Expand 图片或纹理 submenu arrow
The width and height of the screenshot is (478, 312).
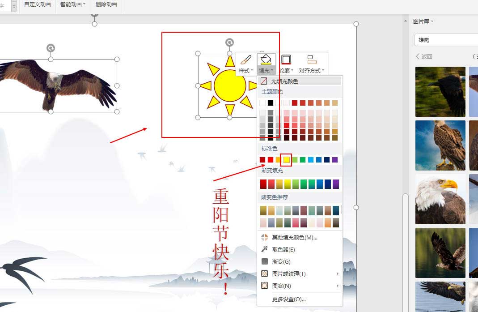pyautogui.click(x=338, y=274)
